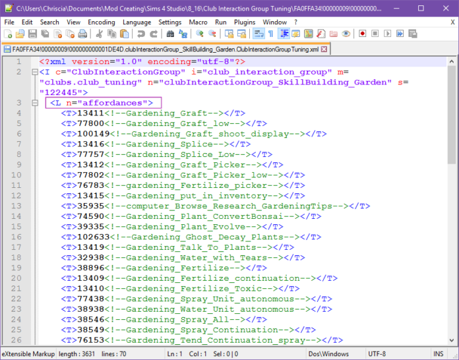The width and height of the screenshot is (459, 360).
Task: Click the UTF-8 encoding status field
Action: 377,354
